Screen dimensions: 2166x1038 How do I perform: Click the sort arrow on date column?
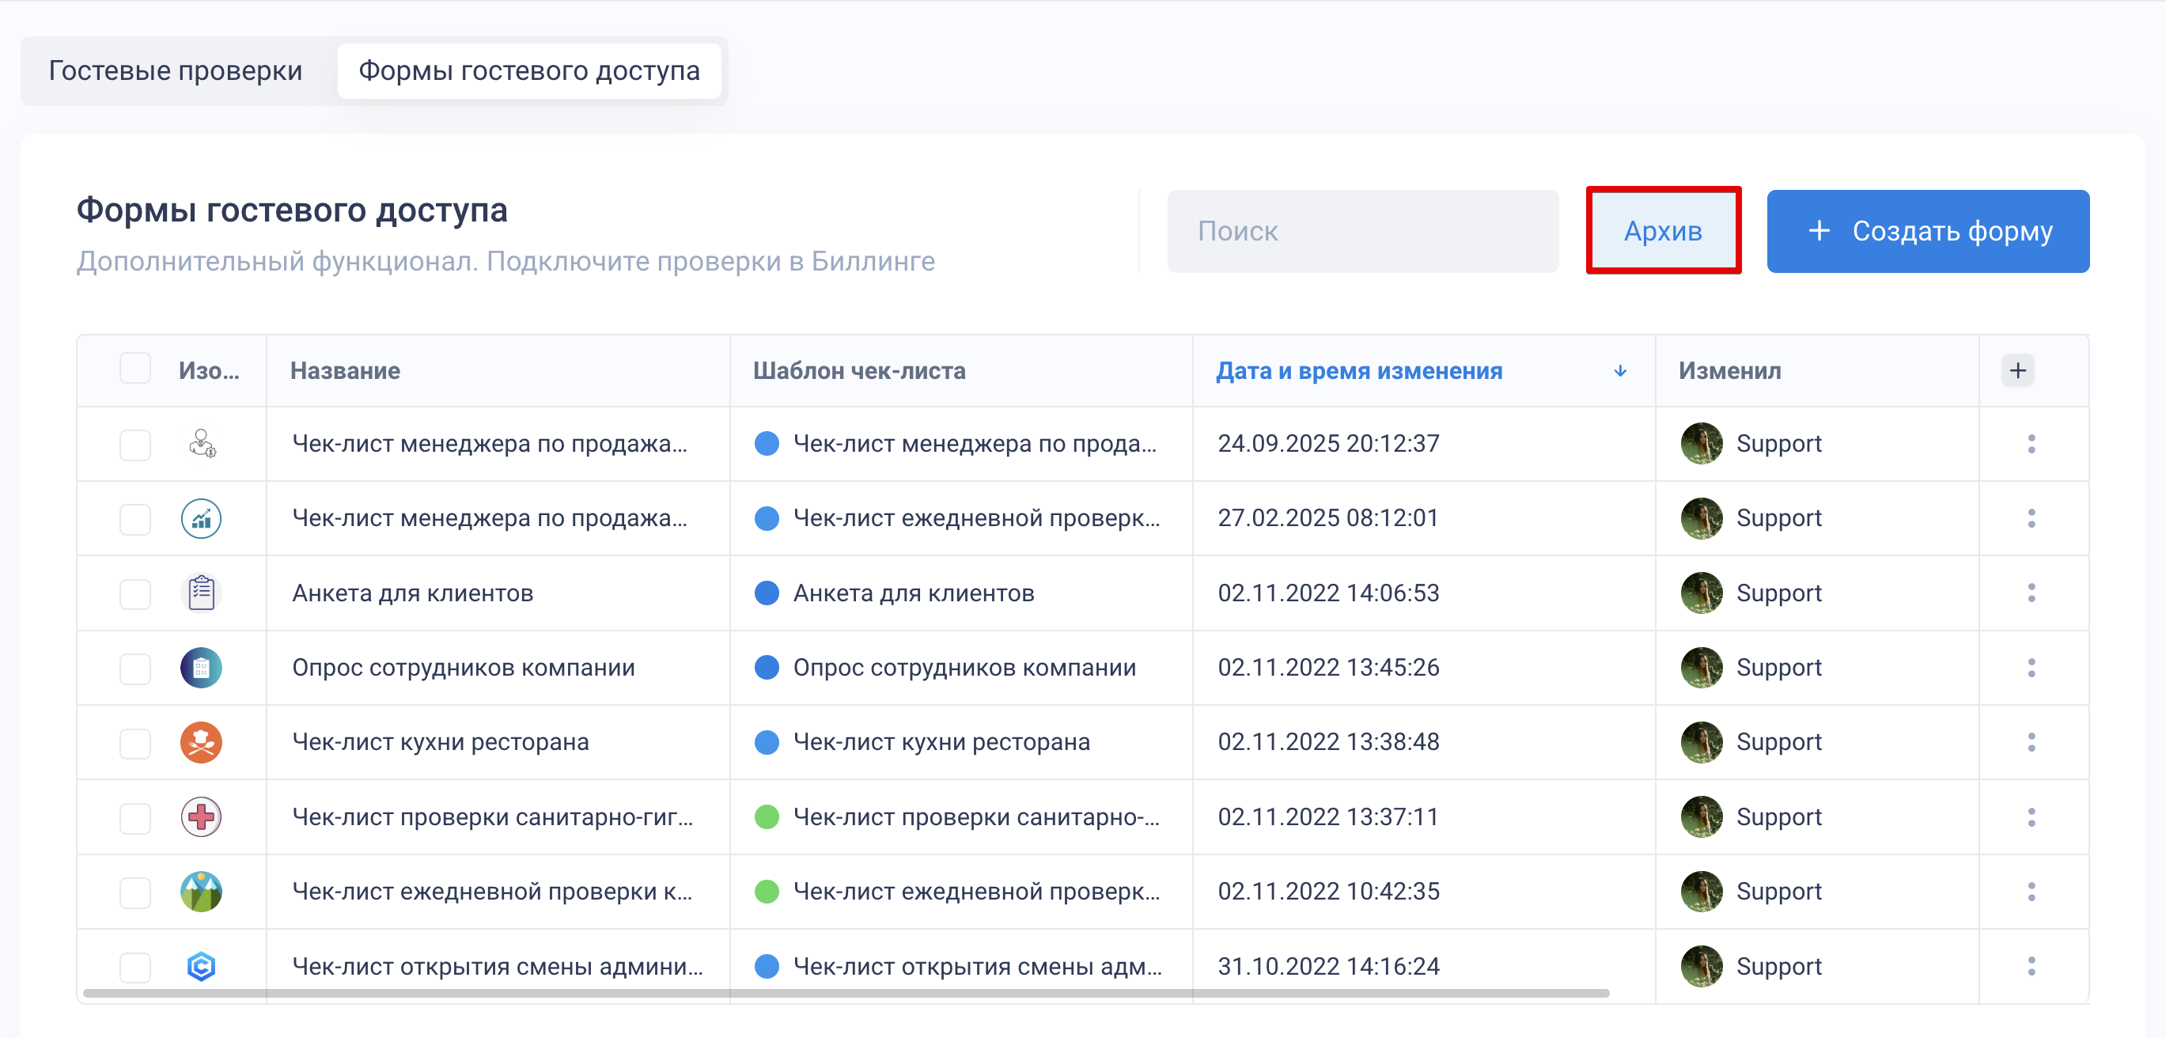1619,371
